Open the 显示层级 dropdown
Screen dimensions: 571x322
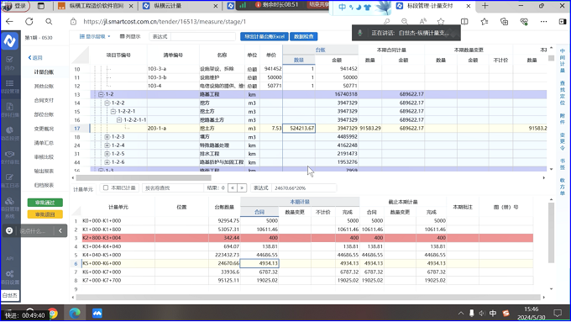click(95, 36)
